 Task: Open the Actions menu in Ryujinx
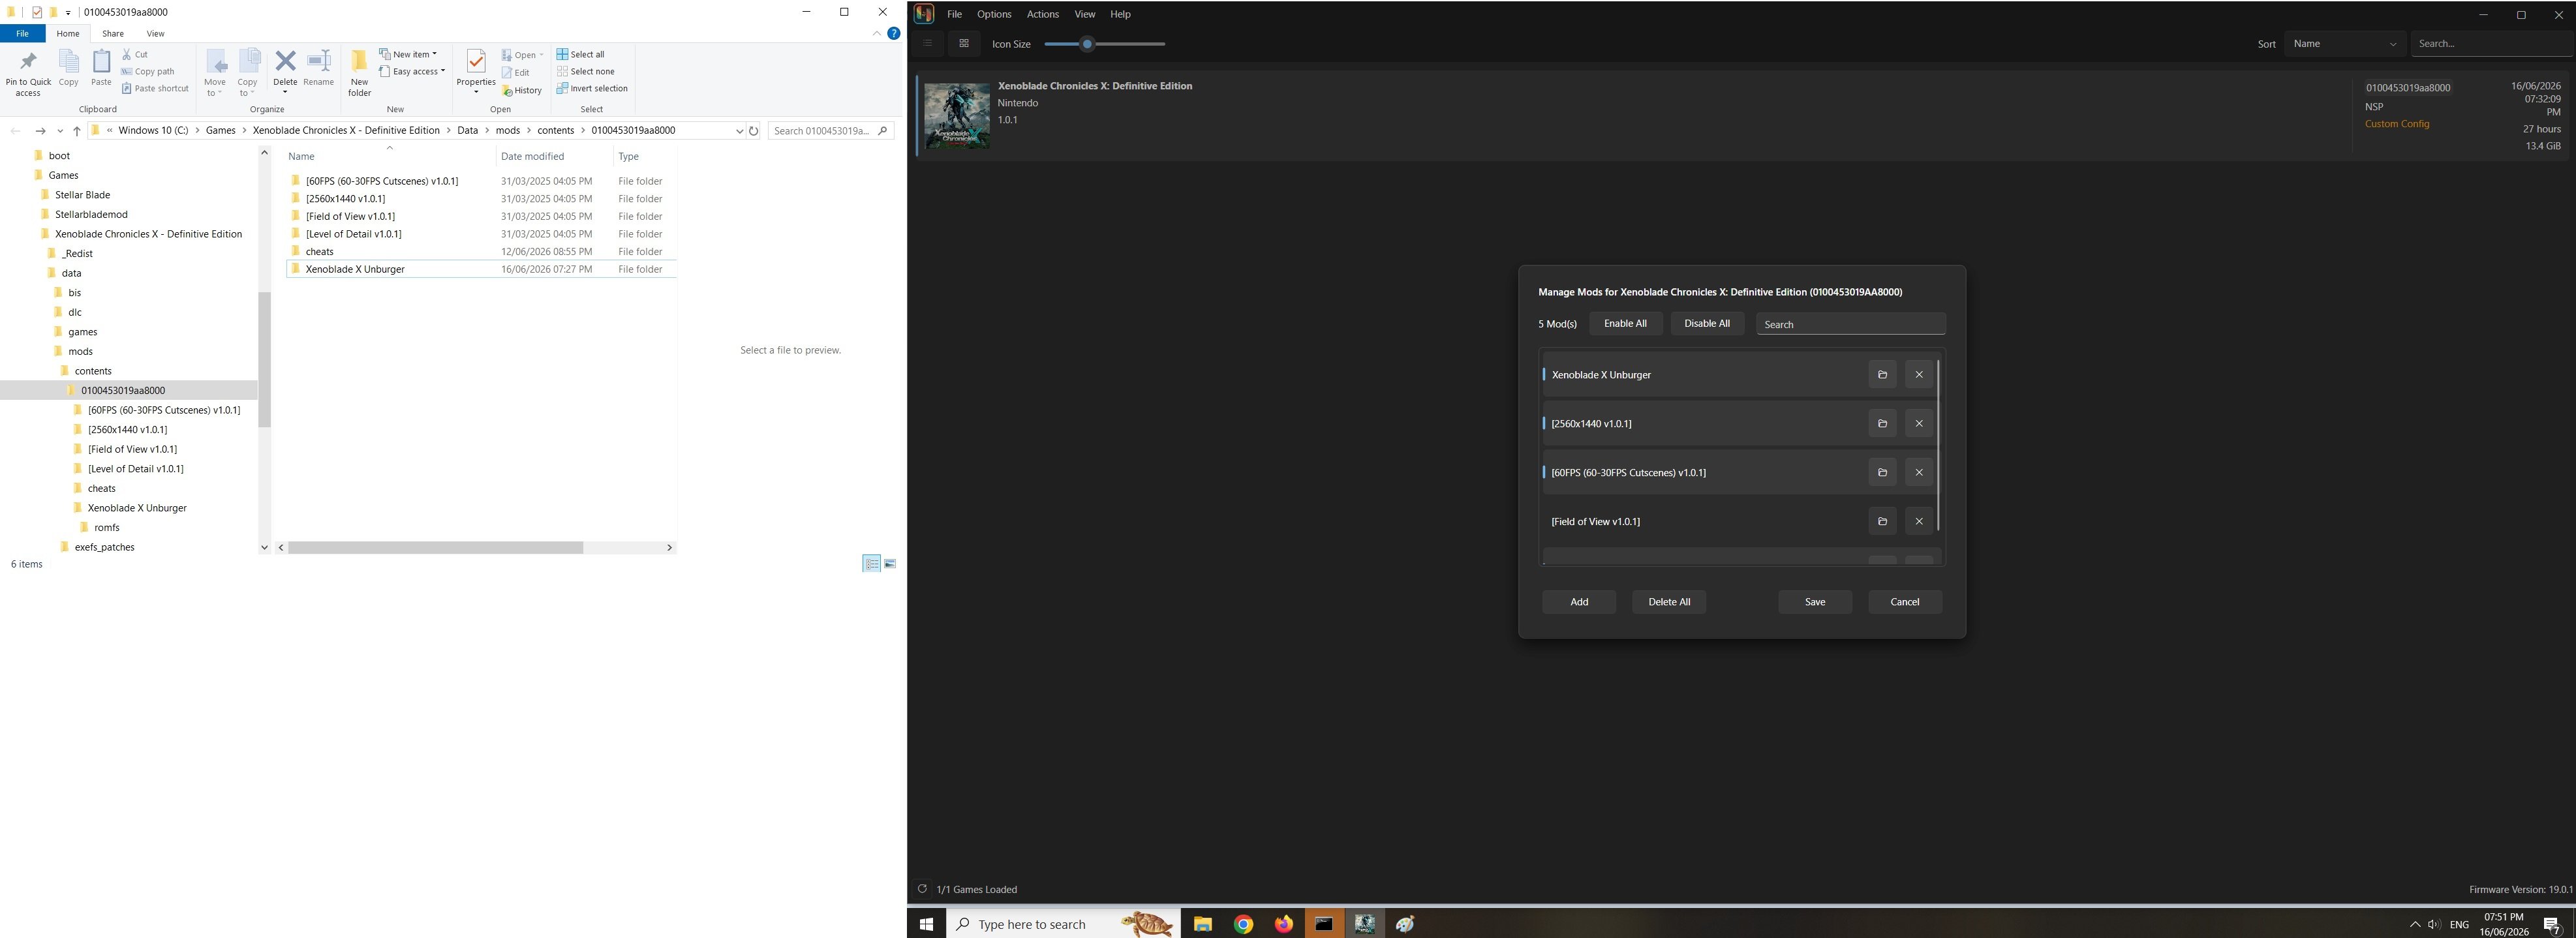point(1042,14)
